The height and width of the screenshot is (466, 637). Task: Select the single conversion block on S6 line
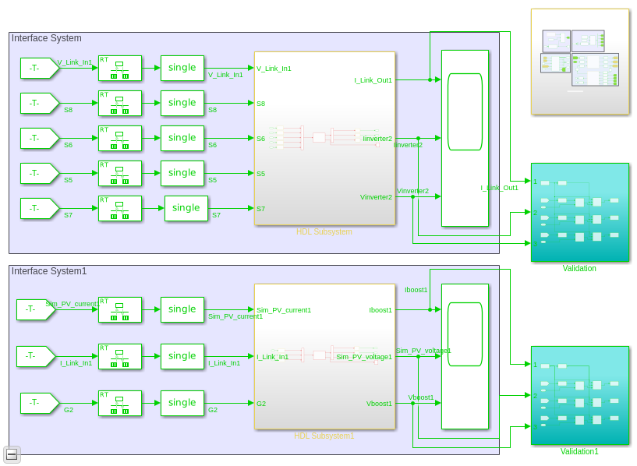pos(182,138)
